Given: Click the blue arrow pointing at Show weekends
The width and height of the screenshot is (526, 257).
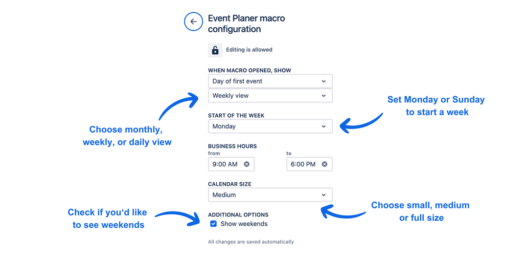Looking at the screenshot, I should [x=177, y=217].
